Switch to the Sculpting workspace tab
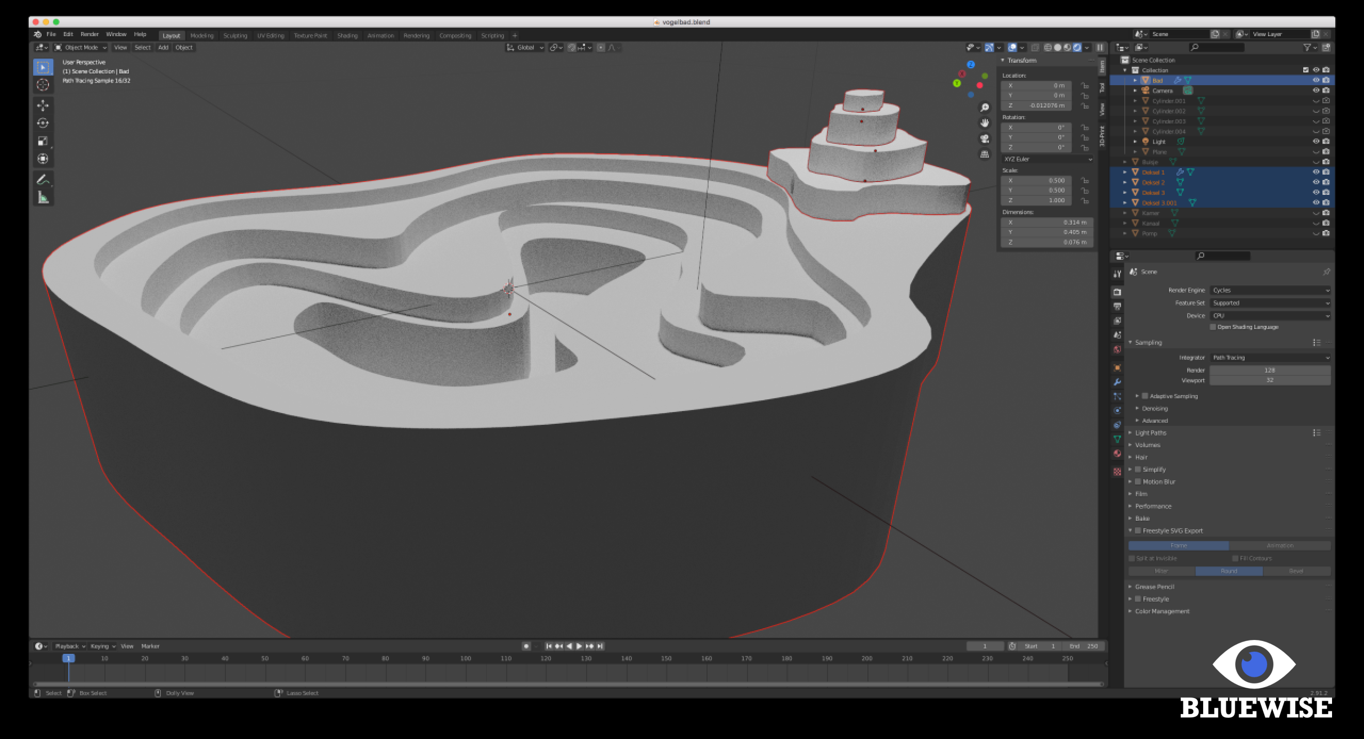Image resolution: width=1364 pixels, height=739 pixels. (x=235, y=36)
